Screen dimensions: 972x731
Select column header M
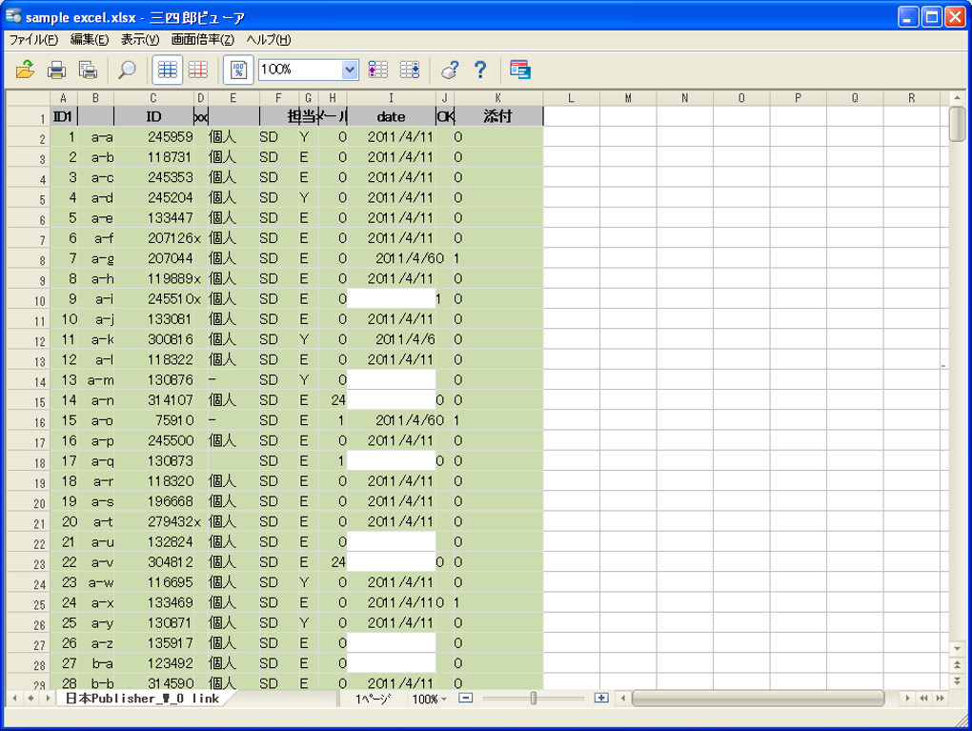coord(628,98)
